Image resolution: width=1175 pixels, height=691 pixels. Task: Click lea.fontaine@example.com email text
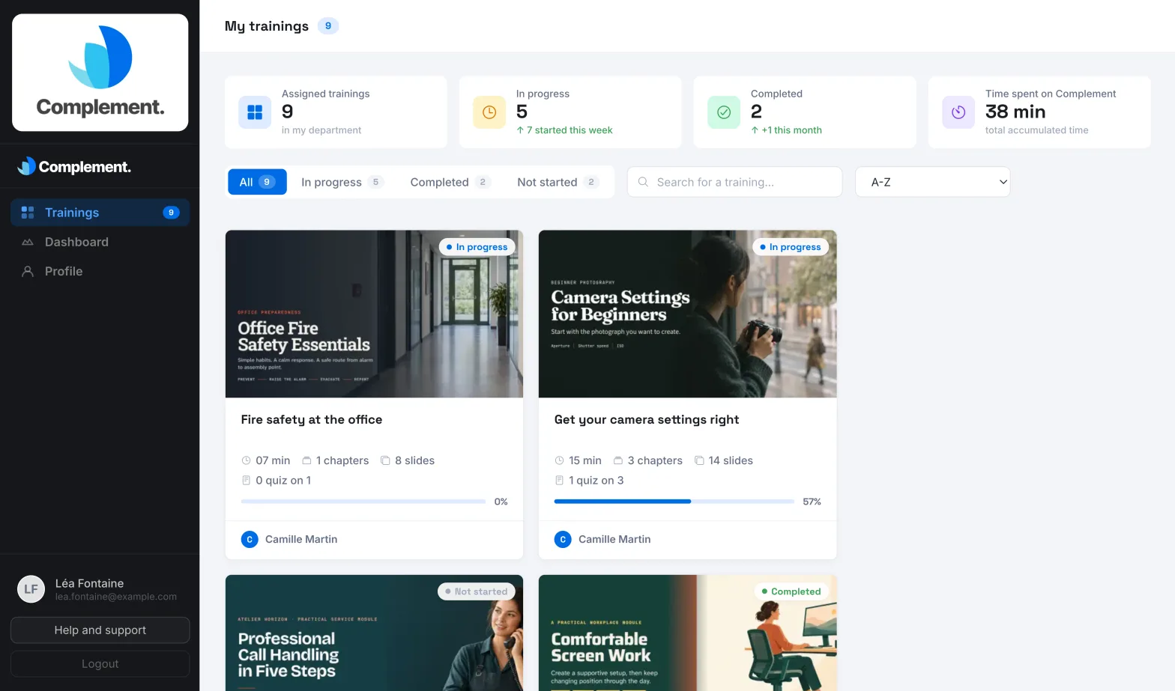(x=116, y=597)
